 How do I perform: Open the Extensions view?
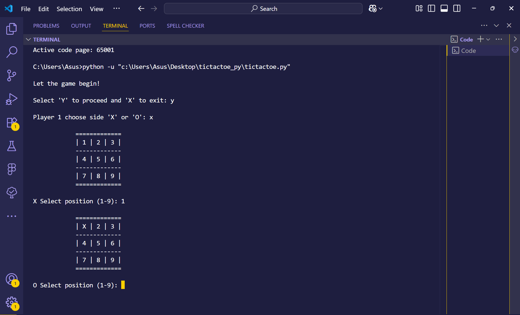pyautogui.click(x=11, y=123)
